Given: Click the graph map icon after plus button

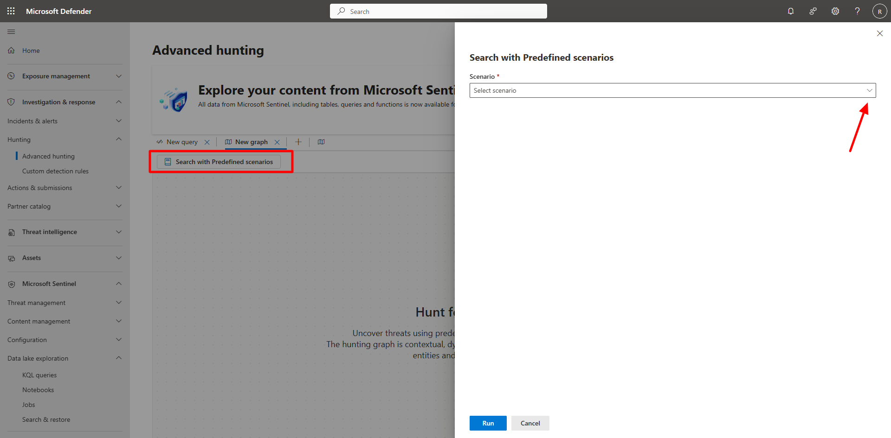Looking at the screenshot, I should [x=321, y=142].
